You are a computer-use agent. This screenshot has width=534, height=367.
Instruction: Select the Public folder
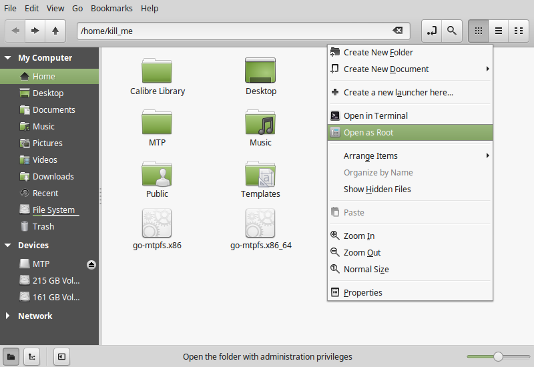pyautogui.click(x=157, y=179)
